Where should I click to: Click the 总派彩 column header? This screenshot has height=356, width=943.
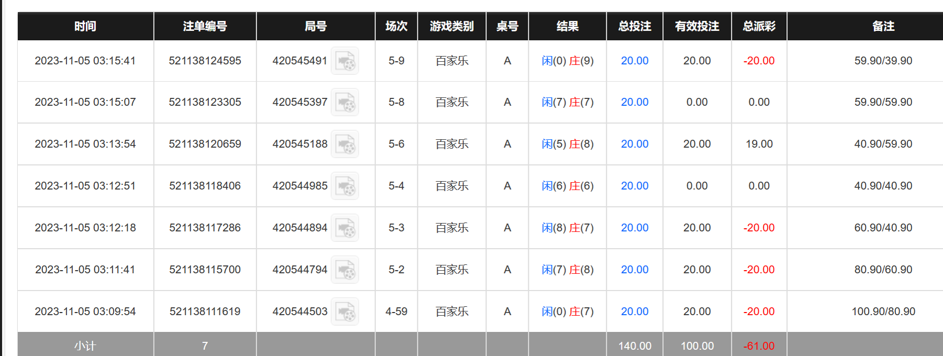[x=759, y=26]
